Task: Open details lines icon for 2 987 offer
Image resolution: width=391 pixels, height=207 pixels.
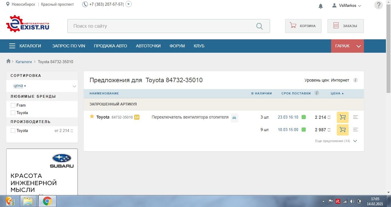Action: click(x=355, y=130)
